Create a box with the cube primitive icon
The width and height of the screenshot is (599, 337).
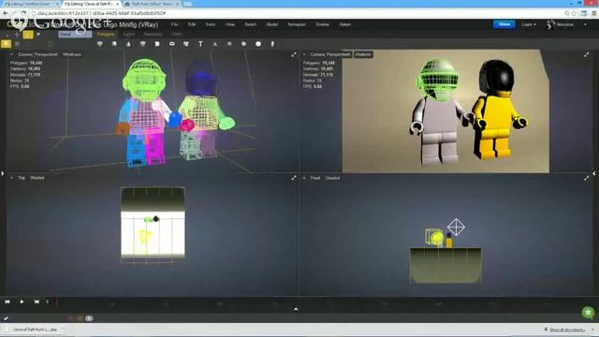[114, 44]
